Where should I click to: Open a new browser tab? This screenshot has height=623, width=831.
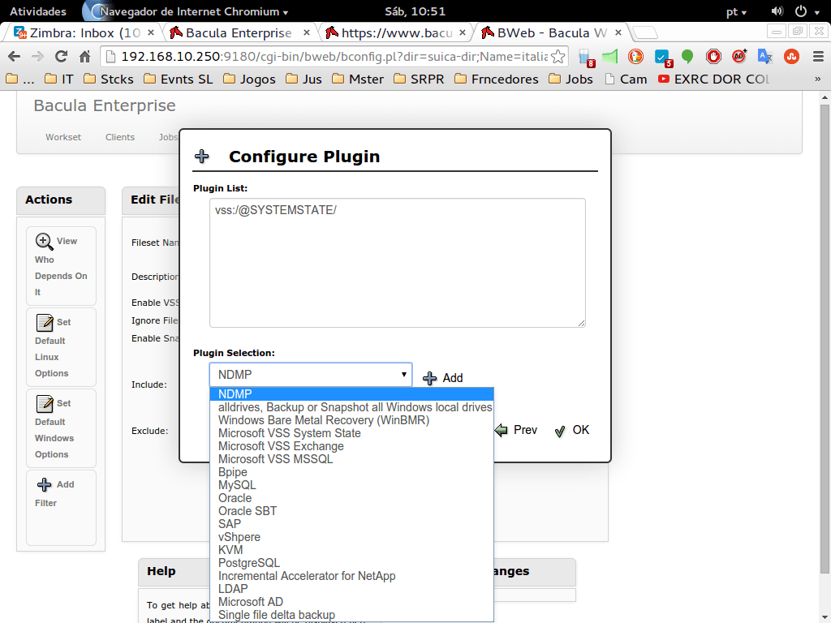click(x=645, y=32)
